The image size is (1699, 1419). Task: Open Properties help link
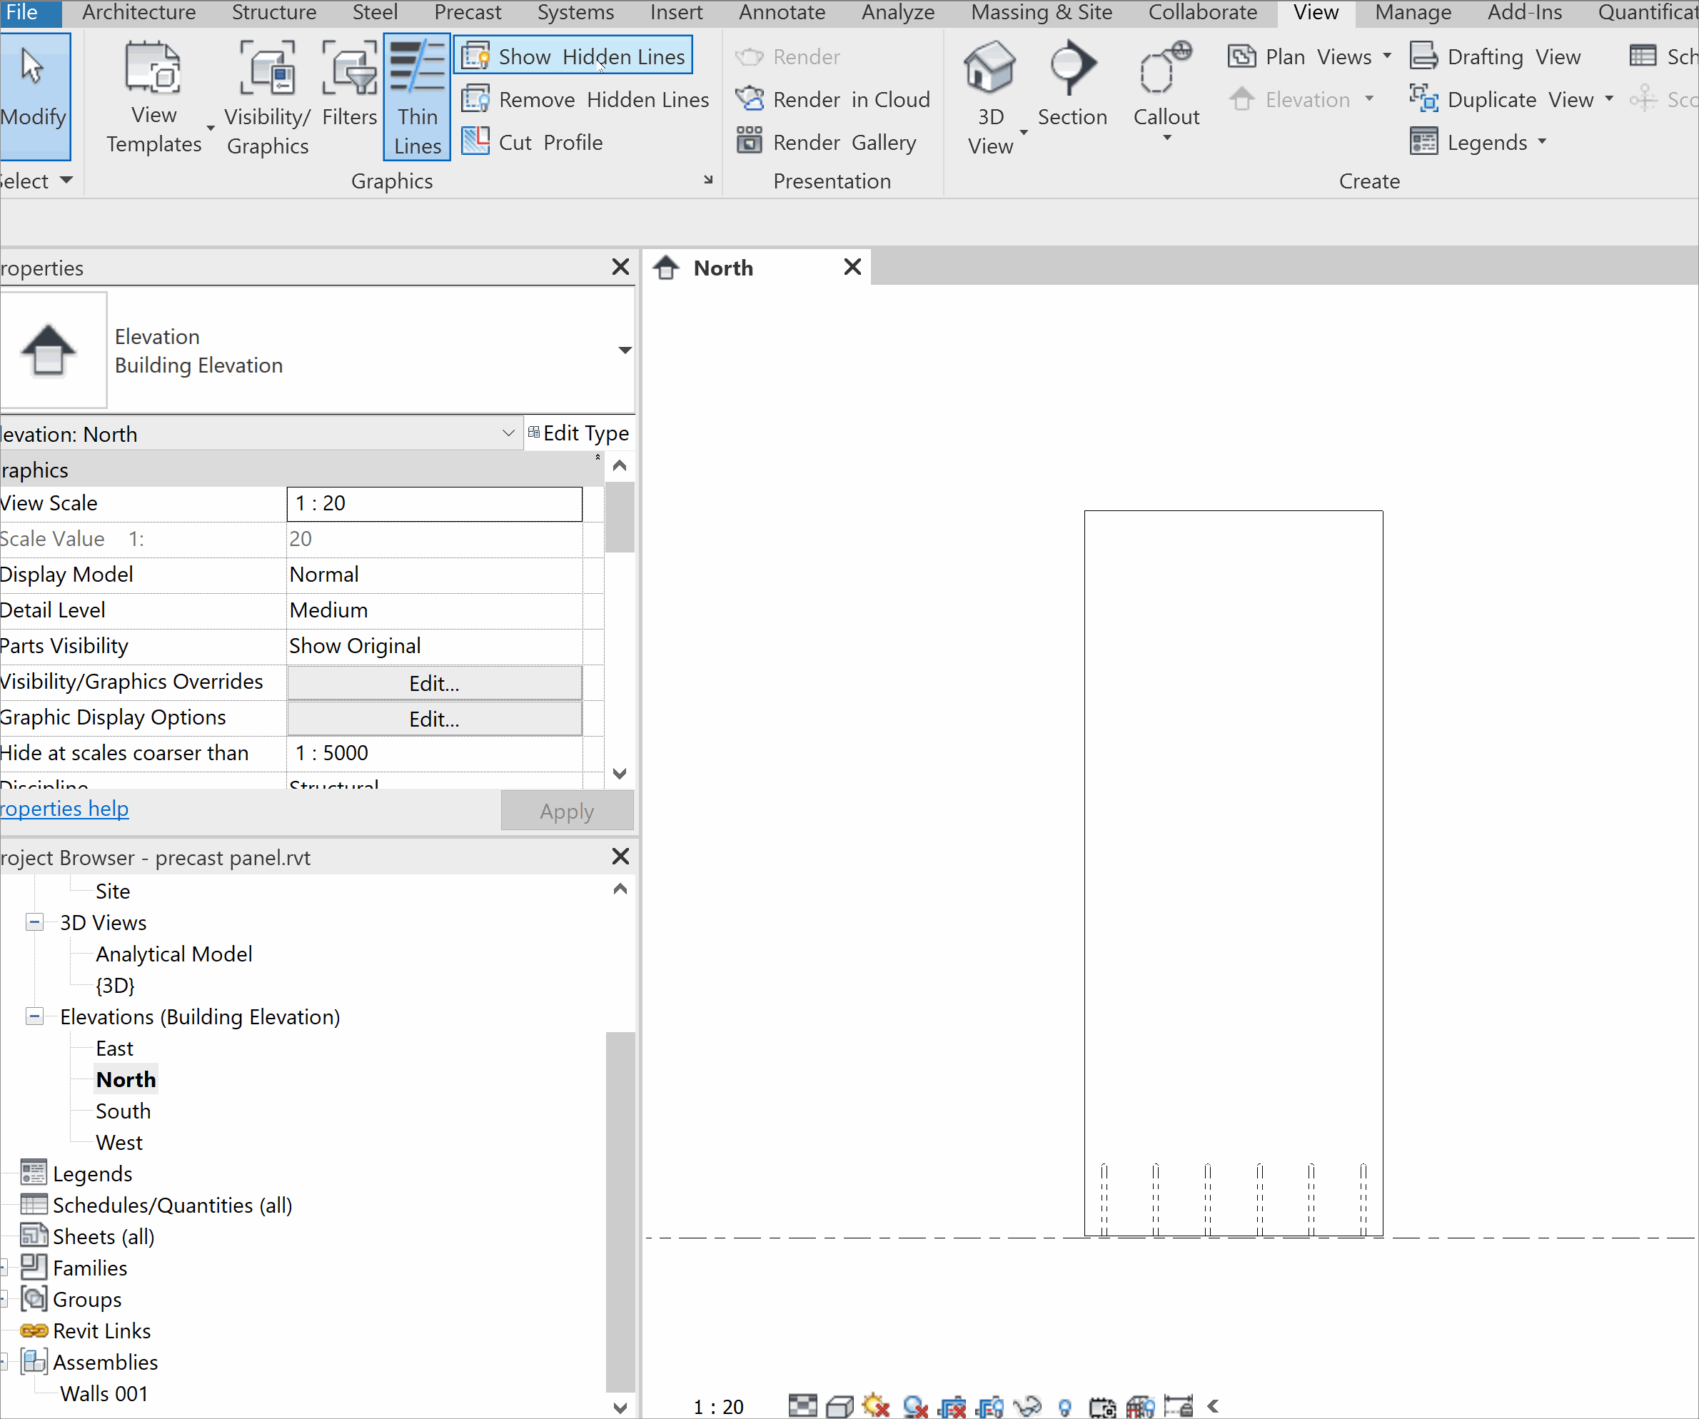tap(64, 808)
